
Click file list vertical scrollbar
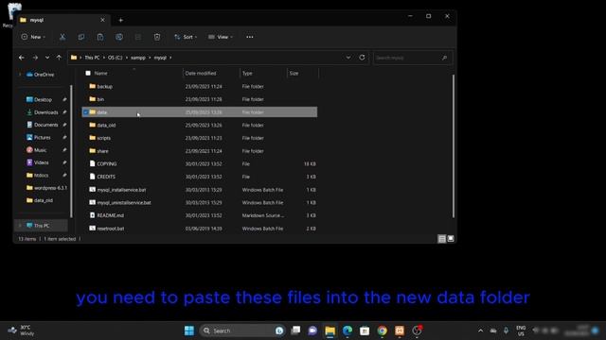point(453,146)
